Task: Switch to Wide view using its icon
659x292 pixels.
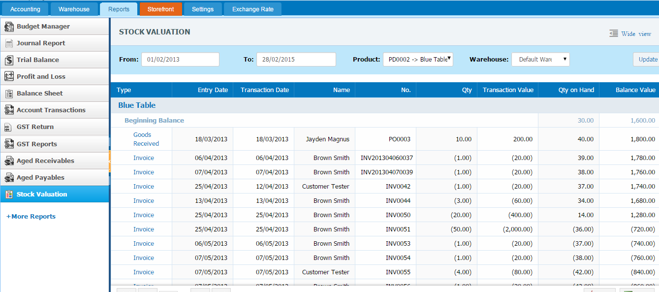Action: coord(613,33)
